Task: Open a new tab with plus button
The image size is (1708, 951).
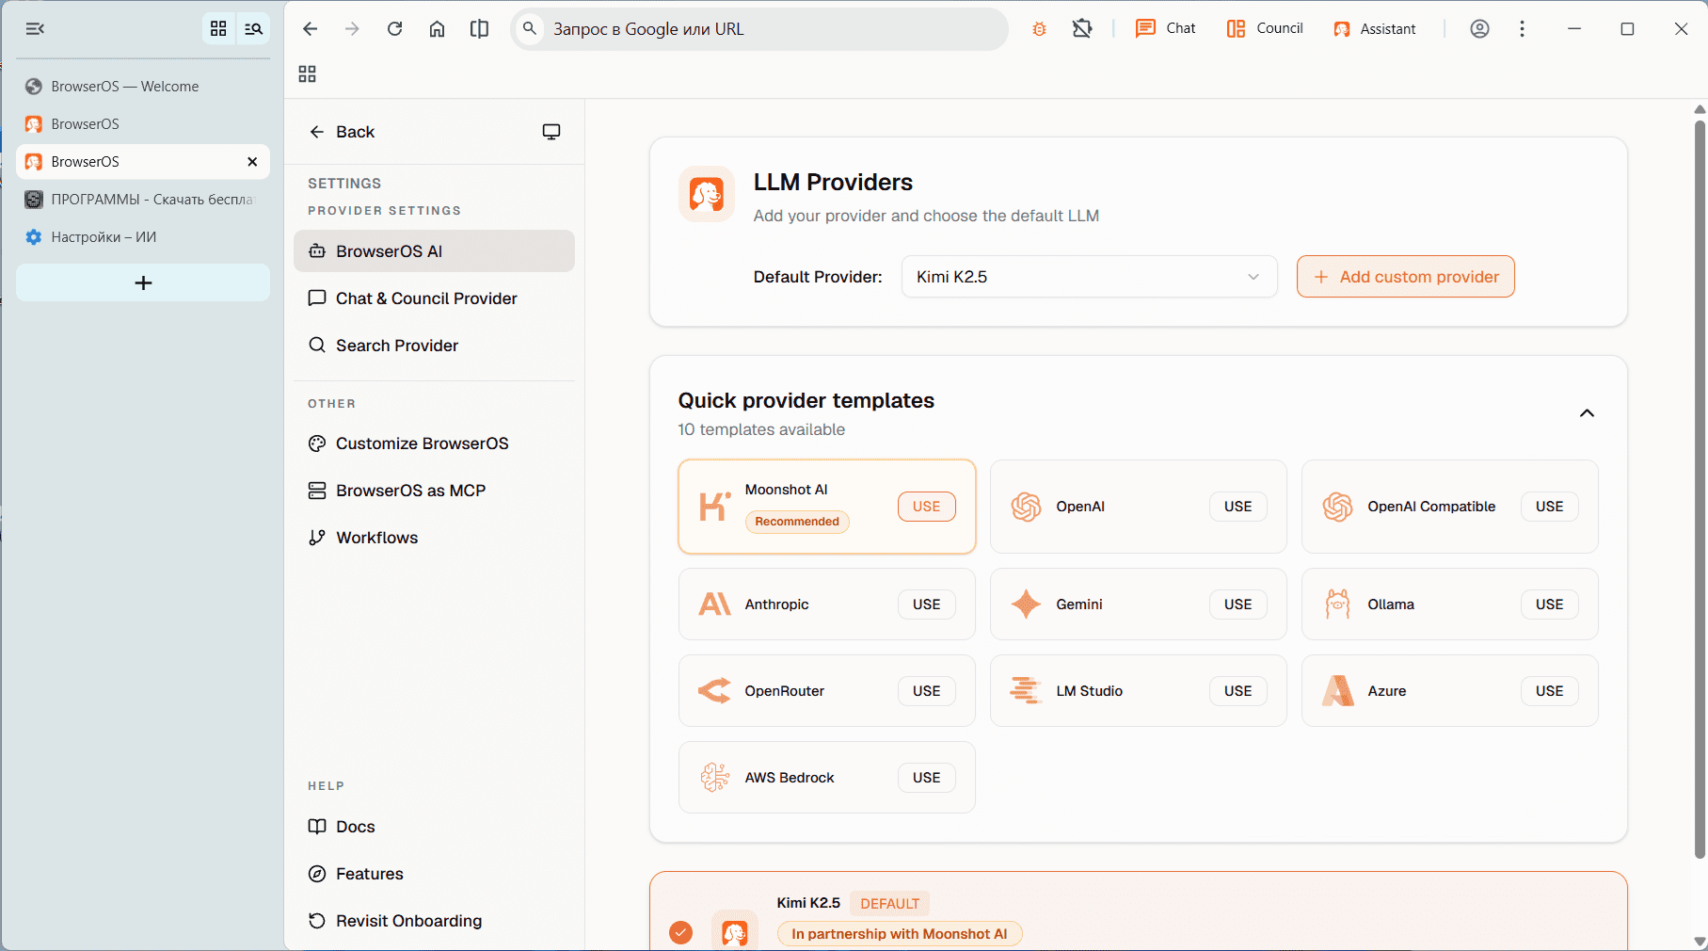Action: 143,283
